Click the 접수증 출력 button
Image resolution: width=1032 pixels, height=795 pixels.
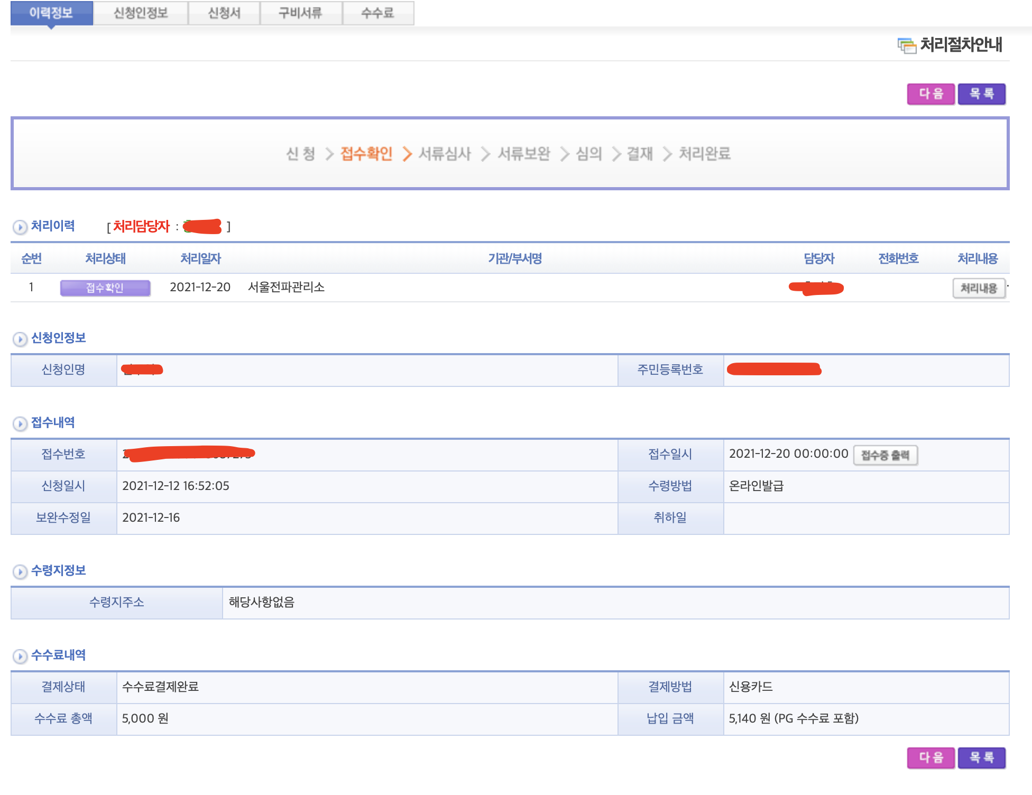(x=885, y=455)
